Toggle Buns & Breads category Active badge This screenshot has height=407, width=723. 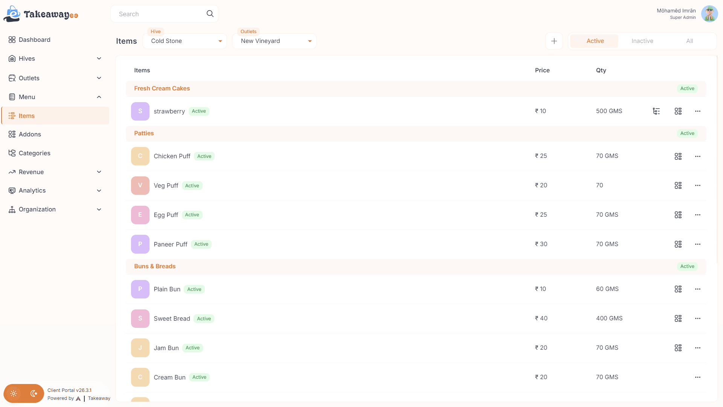pos(687,266)
